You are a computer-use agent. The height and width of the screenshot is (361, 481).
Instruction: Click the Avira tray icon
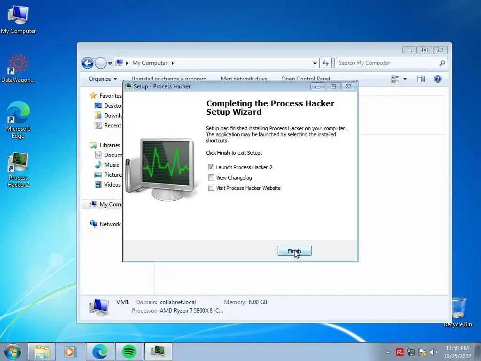pos(399,352)
